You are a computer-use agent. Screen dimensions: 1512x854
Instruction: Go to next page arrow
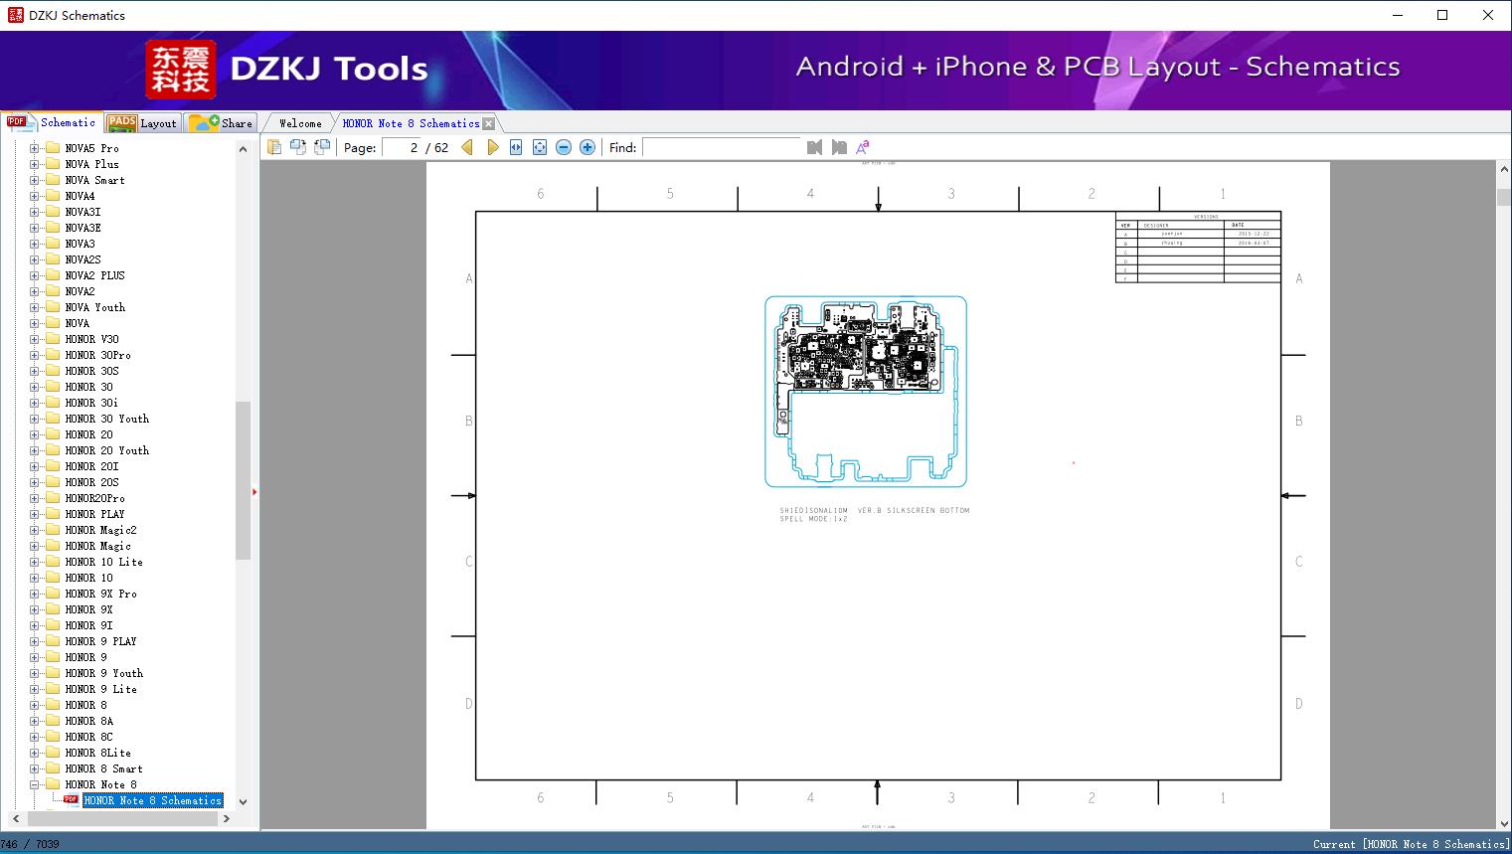pos(492,147)
